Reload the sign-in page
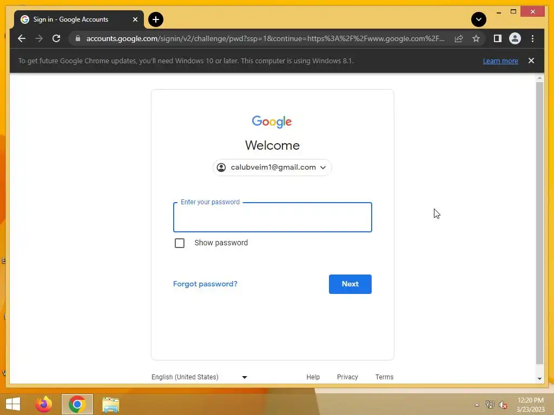Screen dimensions: 554x415 (56, 38)
